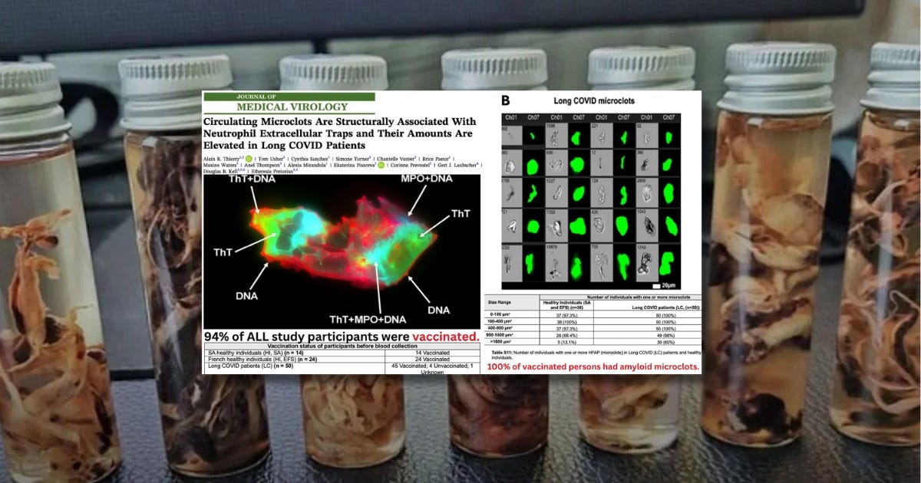Viewport: 921px width, 483px height.
Task: Click author name Brice Pastor
Action: pos(437,159)
